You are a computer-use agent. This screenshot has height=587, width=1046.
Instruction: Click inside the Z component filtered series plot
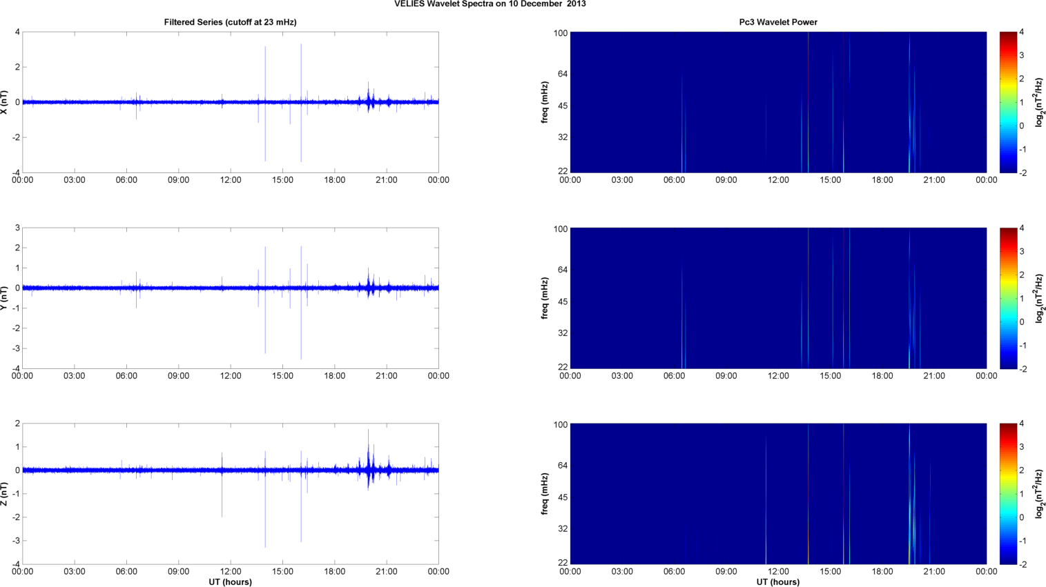pos(230,494)
